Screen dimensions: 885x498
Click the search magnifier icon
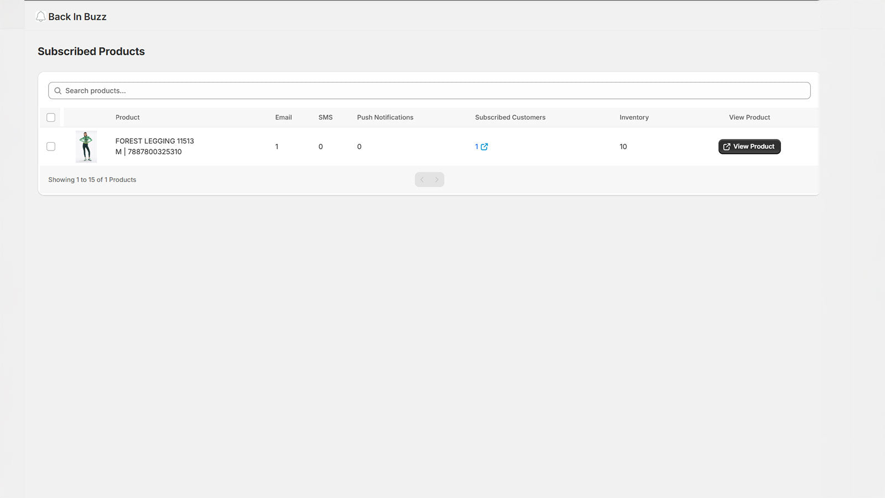tap(58, 91)
